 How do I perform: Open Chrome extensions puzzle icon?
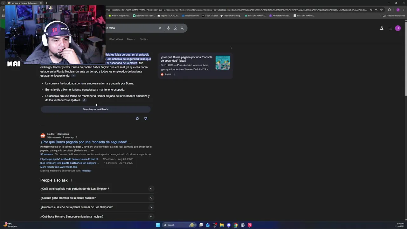[390, 10]
